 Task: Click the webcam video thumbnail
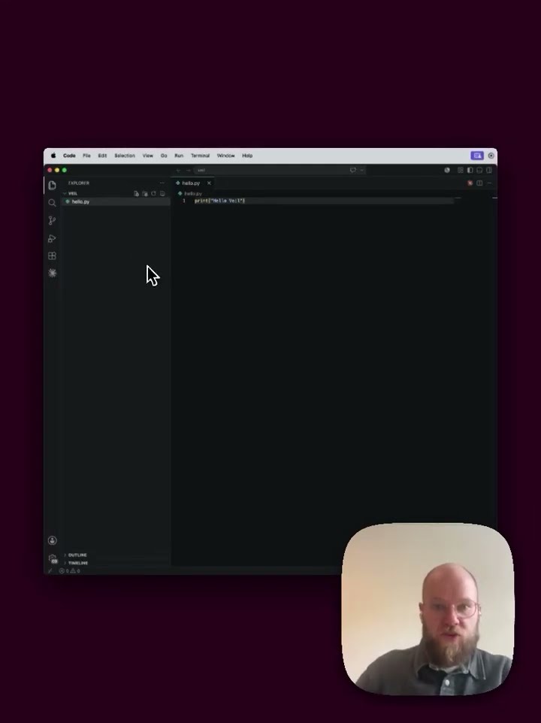point(428,609)
